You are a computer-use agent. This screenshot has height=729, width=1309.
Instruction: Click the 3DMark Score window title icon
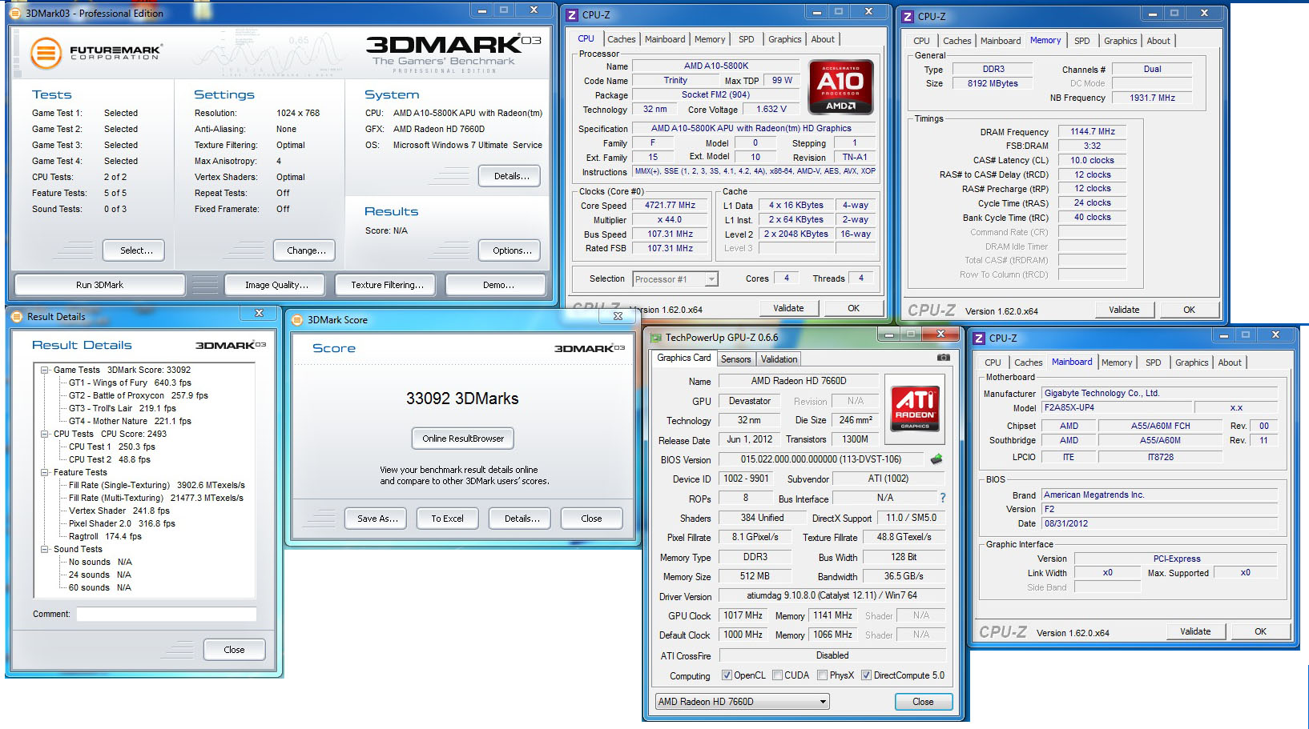click(296, 320)
